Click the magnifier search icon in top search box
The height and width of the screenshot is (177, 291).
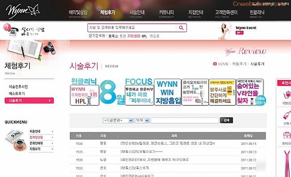(181, 28)
